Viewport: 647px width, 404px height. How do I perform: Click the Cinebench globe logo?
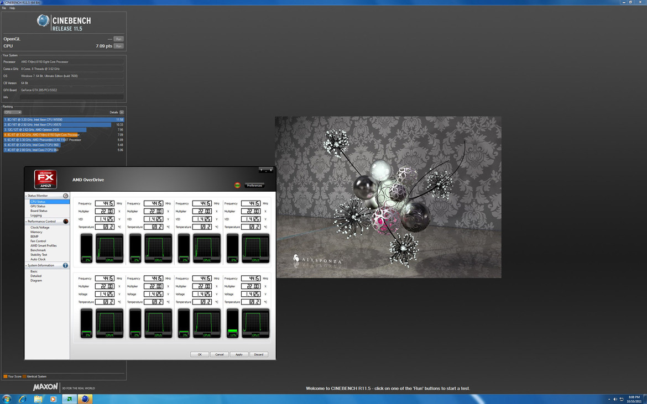[x=43, y=20]
